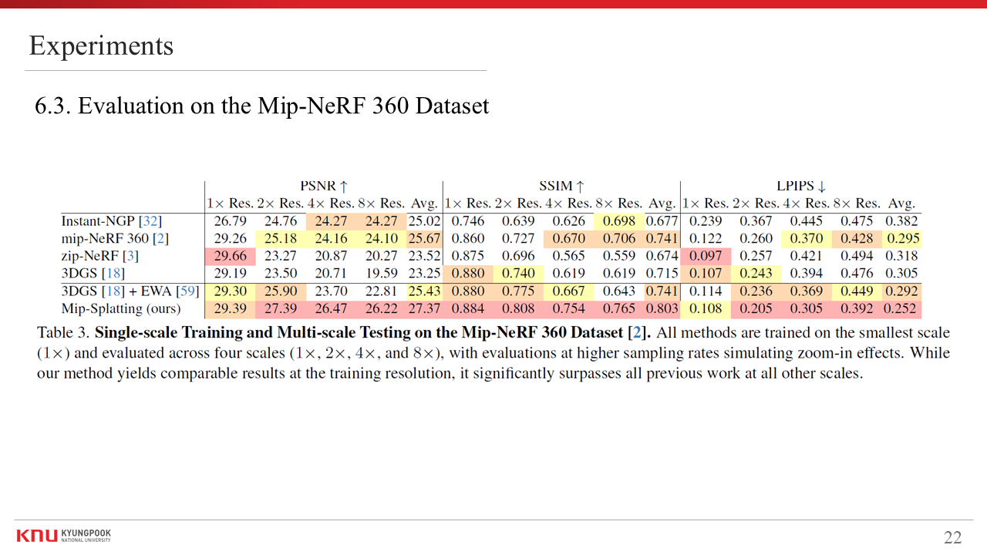
Task: Select heading 6.3 Evaluation on the Mip-NeRF 360 Dataset
Action: (262, 105)
